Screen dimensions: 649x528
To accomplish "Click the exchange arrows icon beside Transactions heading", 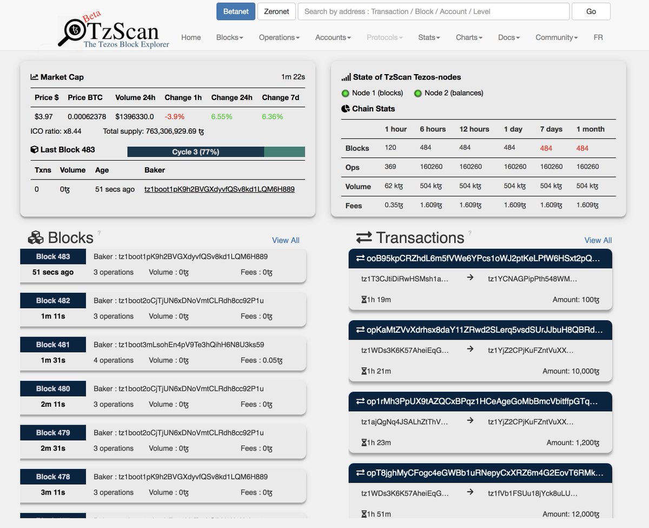I will (x=364, y=237).
